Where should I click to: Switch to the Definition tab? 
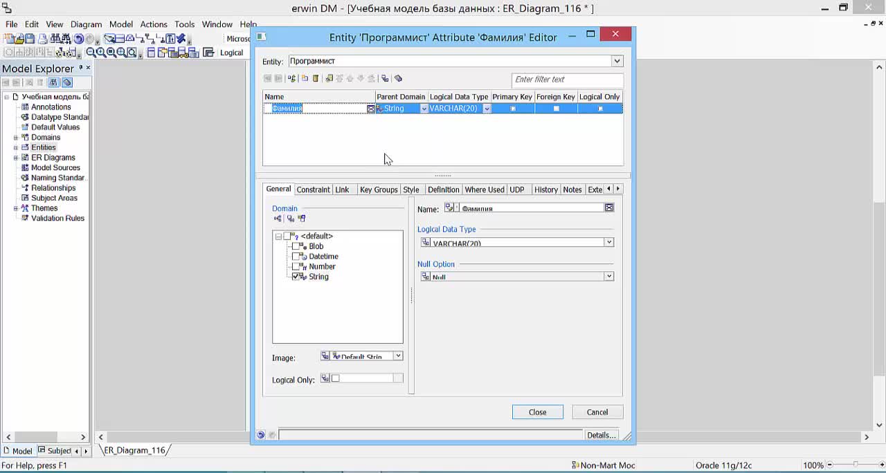[443, 189]
